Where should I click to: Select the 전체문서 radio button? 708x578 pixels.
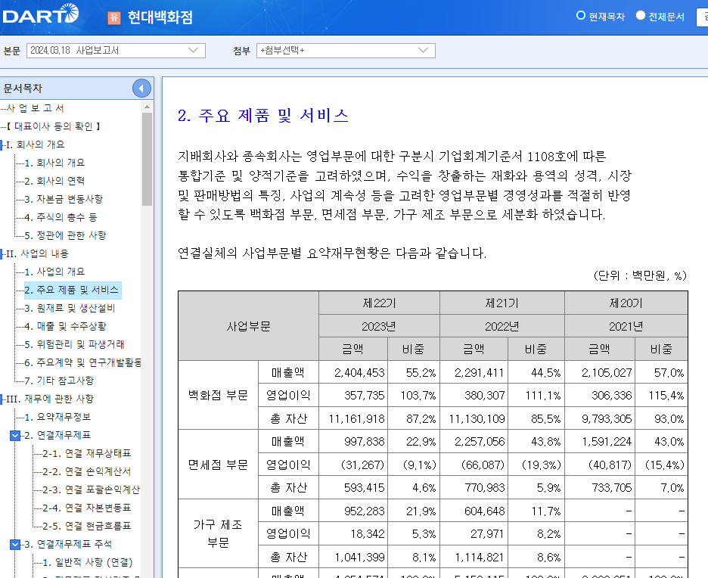click(639, 15)
